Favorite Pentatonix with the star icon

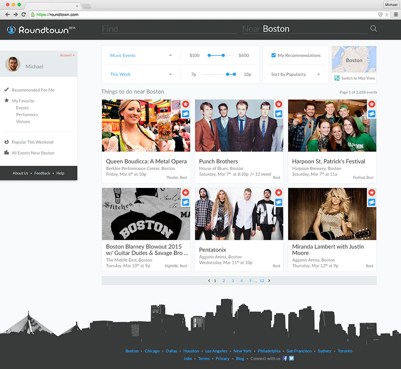pyautogui.click(x=279, y=192)
